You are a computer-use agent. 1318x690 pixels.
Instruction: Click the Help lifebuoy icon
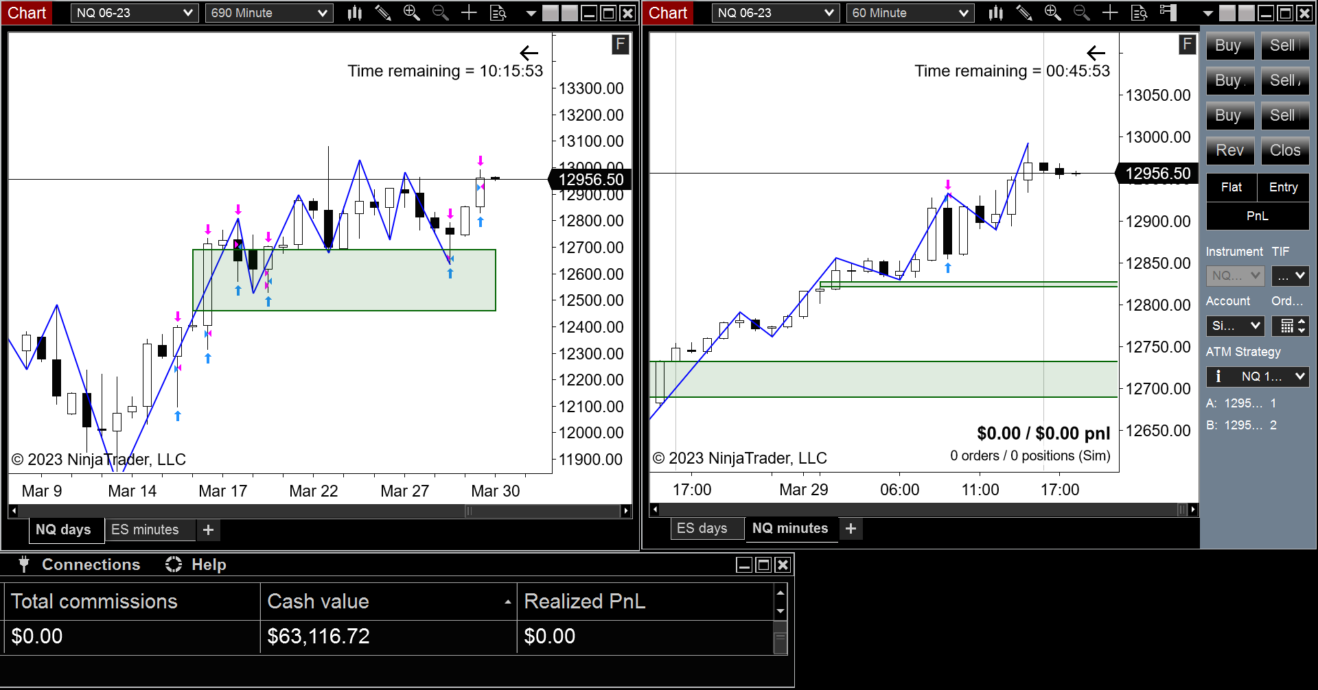(174, 564)
